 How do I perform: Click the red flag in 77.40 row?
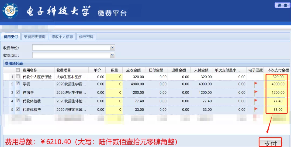[256, 101]
